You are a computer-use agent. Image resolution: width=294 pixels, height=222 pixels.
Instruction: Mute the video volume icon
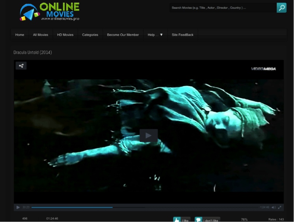[273, 207]
